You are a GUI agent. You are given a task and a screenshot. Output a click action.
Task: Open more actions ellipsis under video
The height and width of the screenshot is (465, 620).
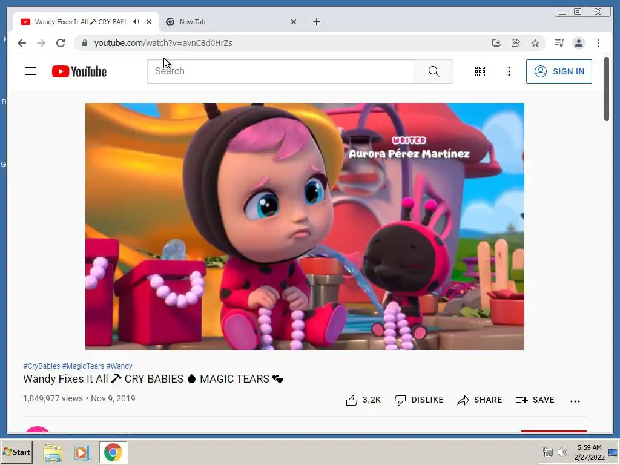click(575, 401)
